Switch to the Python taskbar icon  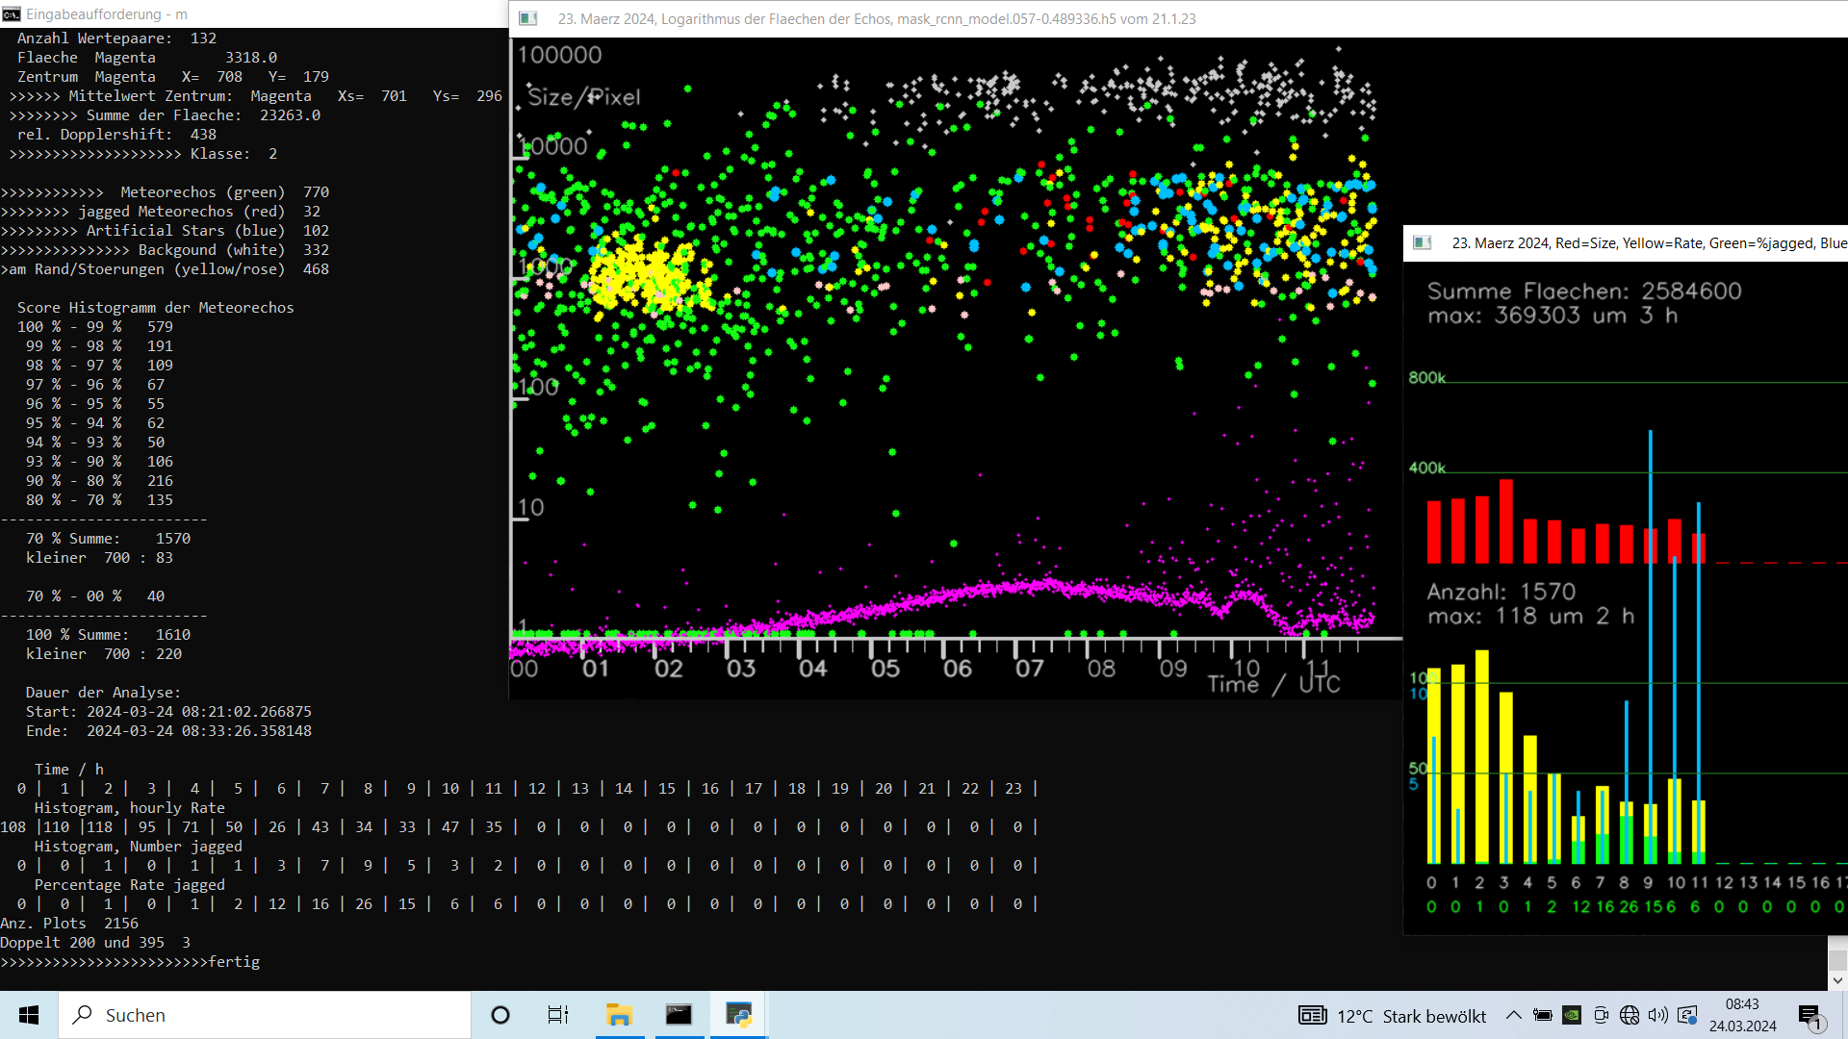tap(738, 1015)
